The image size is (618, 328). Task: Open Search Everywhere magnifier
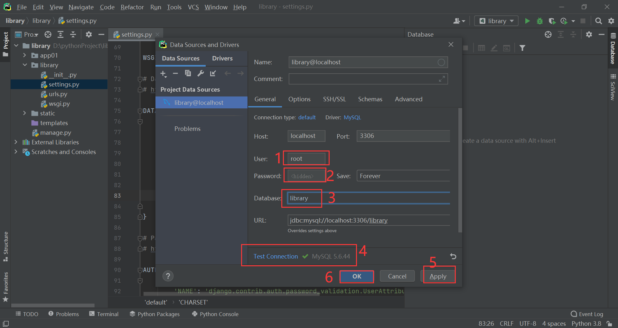598,21
